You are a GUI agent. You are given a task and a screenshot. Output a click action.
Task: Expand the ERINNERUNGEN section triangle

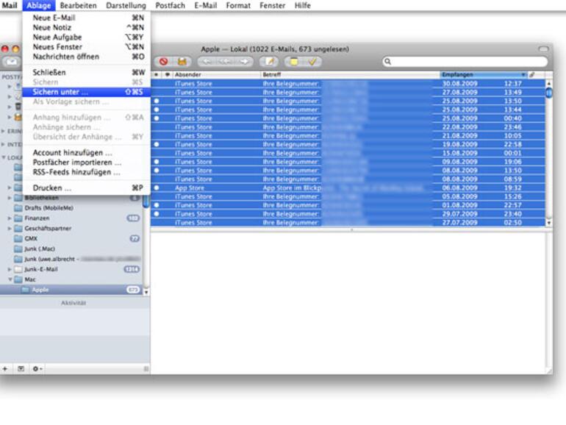click(3, 131)
